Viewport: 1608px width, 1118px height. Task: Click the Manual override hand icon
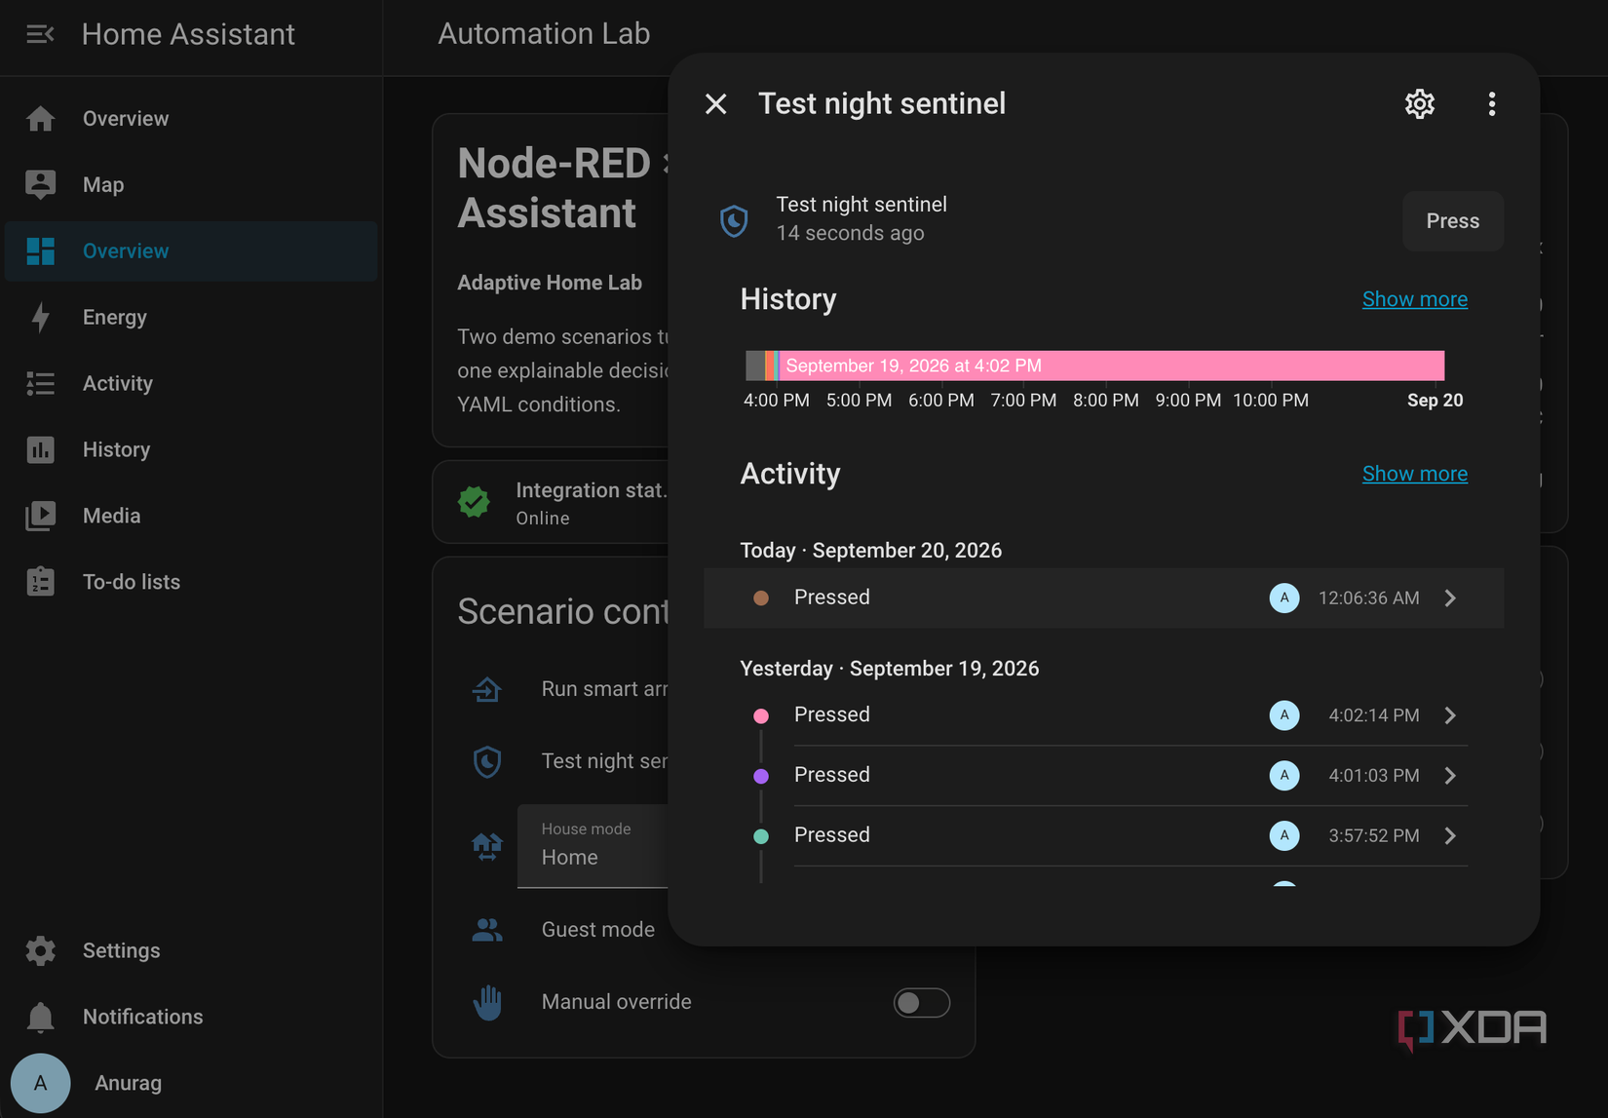pyautogui.click(x=487, y=1003)
